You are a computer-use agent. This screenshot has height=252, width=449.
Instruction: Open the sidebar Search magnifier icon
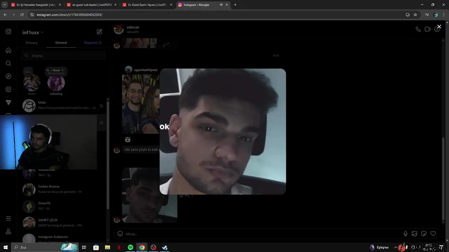click(x=8, y=63)
